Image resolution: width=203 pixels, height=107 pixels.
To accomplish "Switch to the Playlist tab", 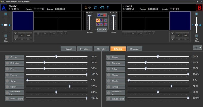I will point(68,49).
